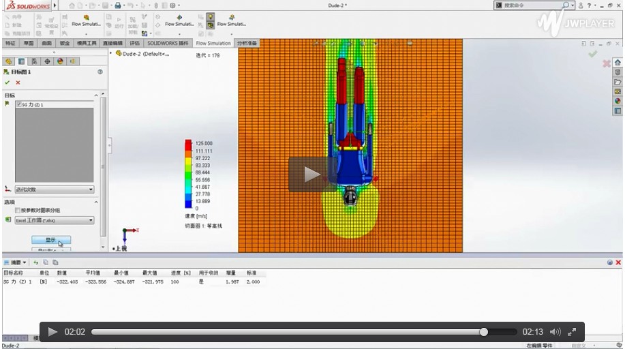Collapse the 选项 section
The width and height of the screenshot is (625, 349).
95,202
